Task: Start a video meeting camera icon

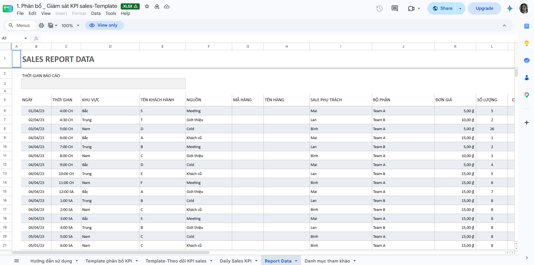Action: [x=411, y=8]
